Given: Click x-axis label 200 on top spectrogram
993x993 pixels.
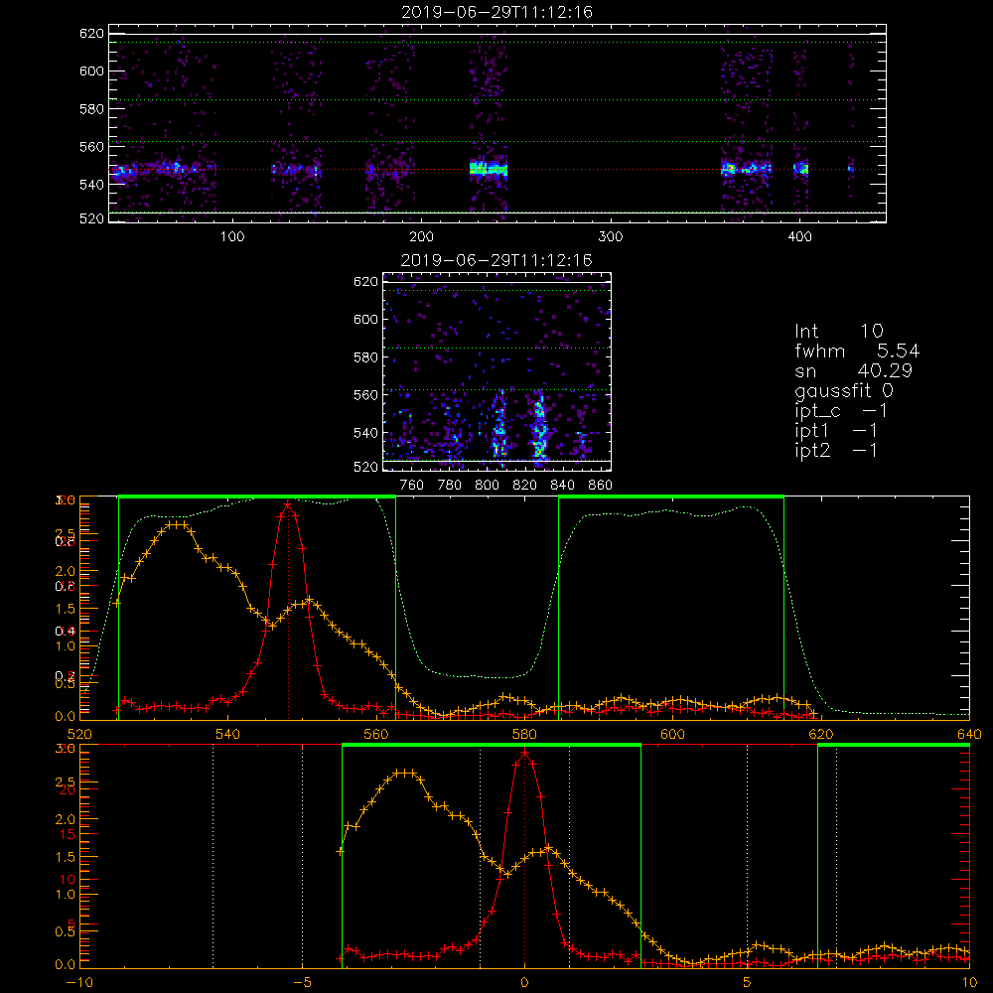Looking at the screenshot, I should click(x=421, y=237).
